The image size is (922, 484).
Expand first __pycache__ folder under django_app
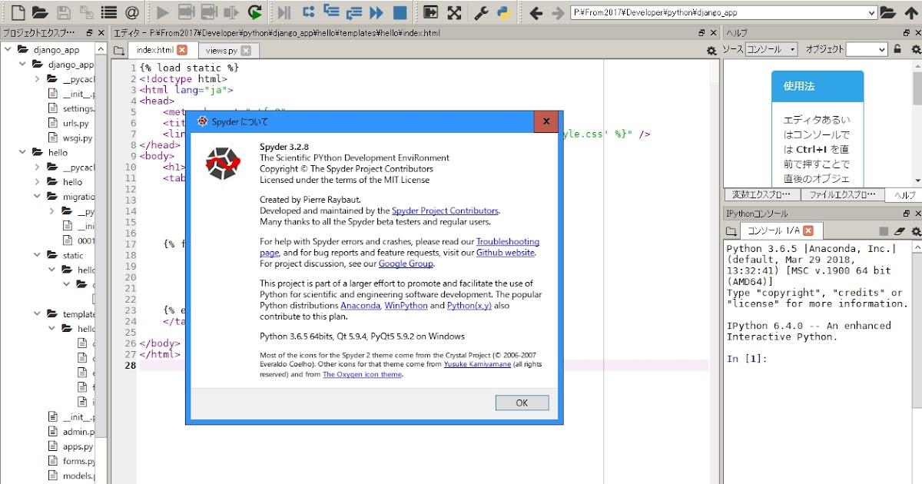37,79
